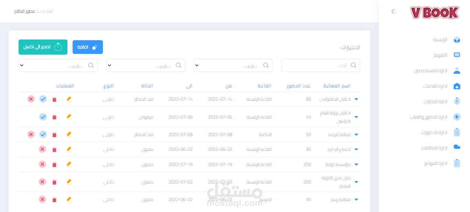The image size is (470, 212).
Task: Focus the ابحث search field
Action: click(x=321, y=65)
